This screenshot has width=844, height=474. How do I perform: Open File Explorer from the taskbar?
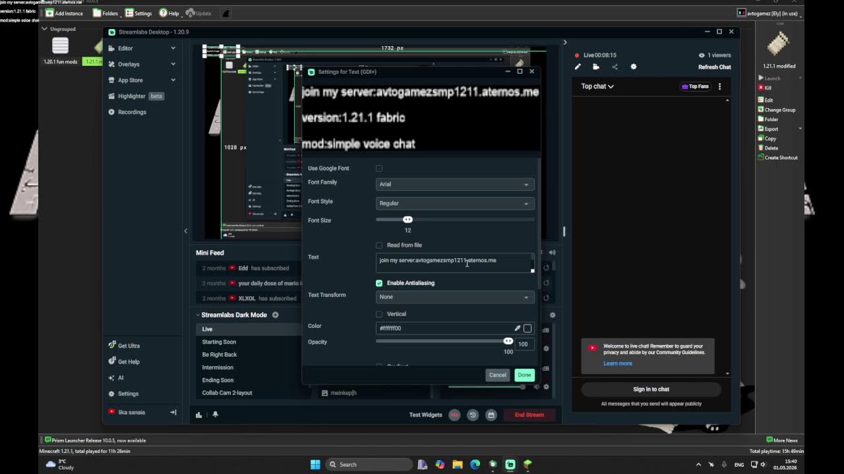[x=458, y=464]
